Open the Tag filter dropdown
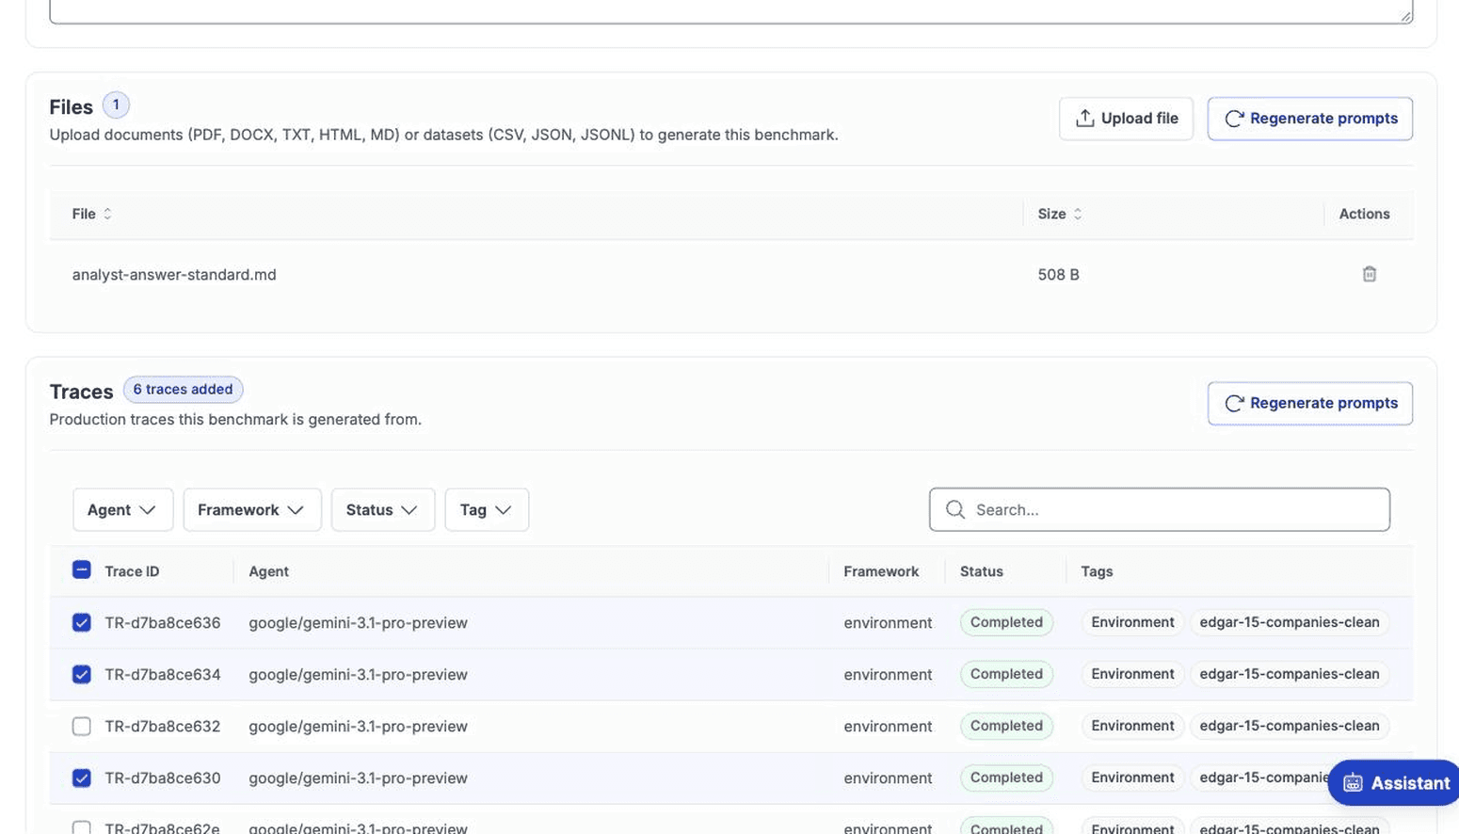 click(487, 509)
